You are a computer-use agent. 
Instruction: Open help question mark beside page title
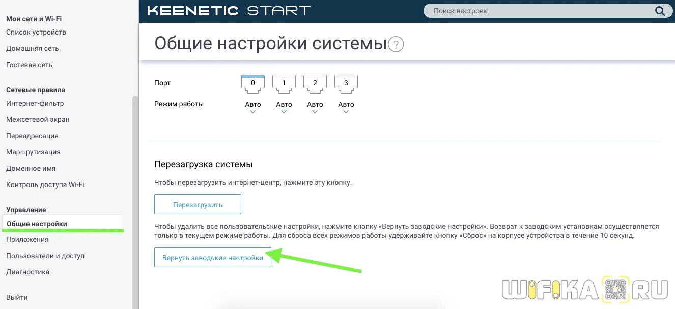396,45
